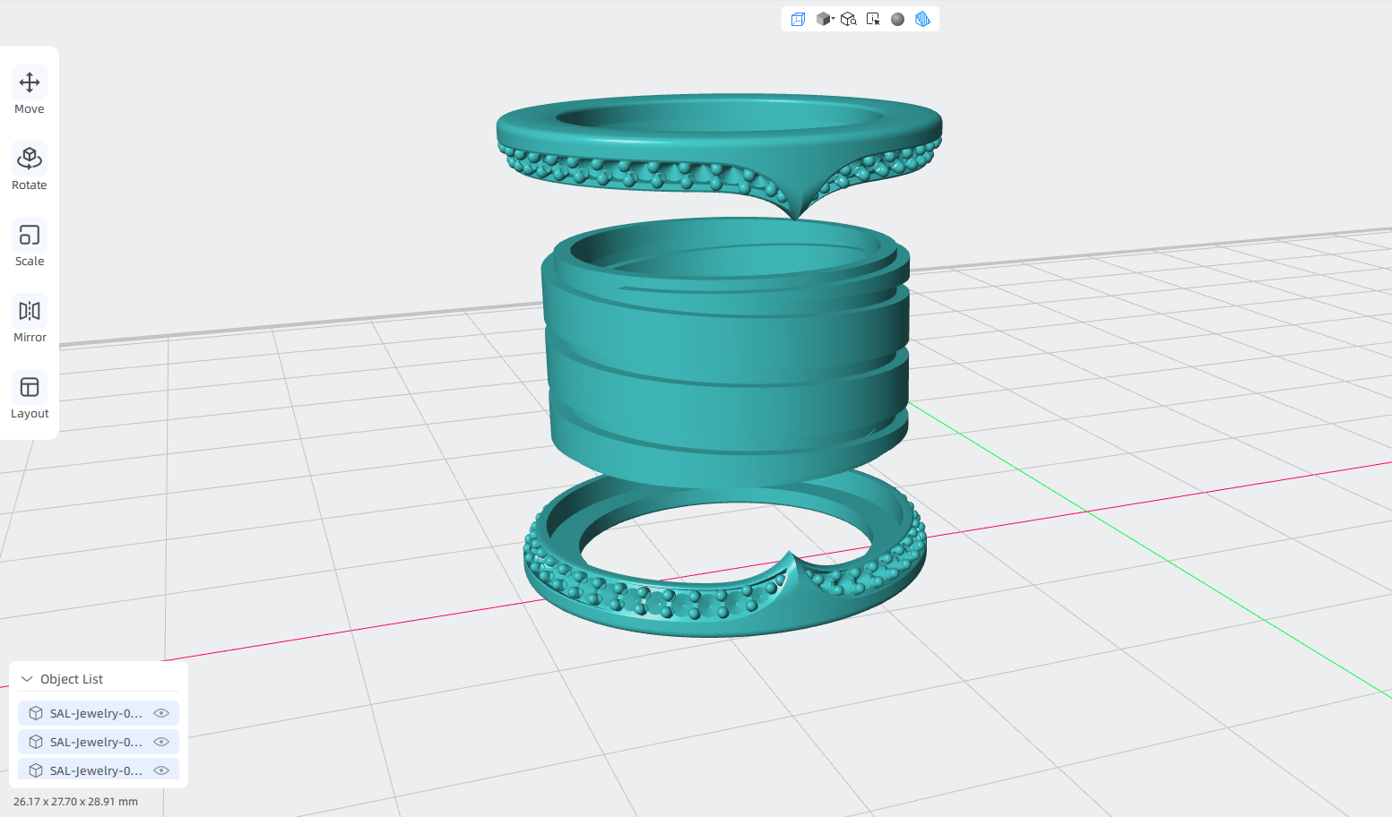1392x817 pixels.
Task: Click the Object List header label
Action: (x=72, y=679)
